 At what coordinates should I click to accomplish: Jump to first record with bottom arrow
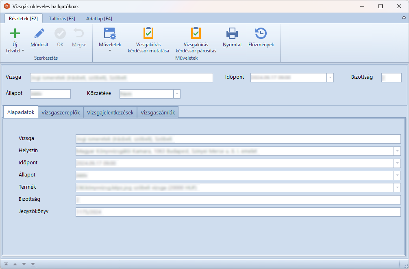click(6, 264)
